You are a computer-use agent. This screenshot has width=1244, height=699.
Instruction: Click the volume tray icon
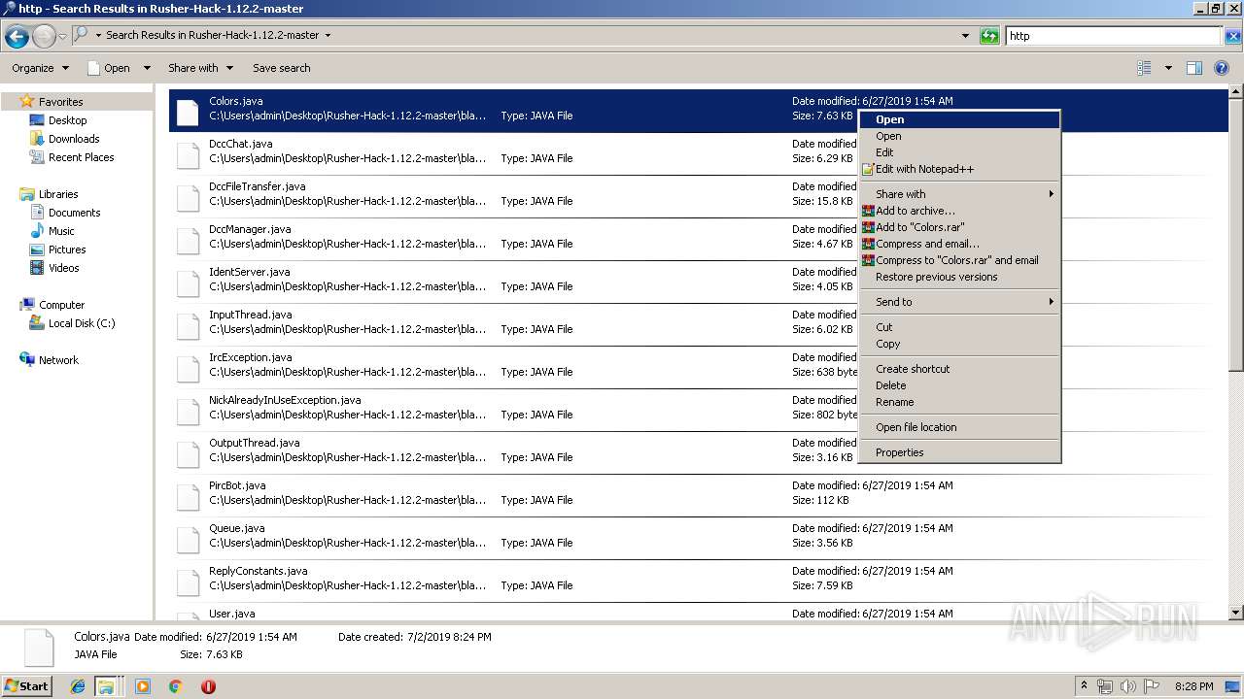[1129, 685]
